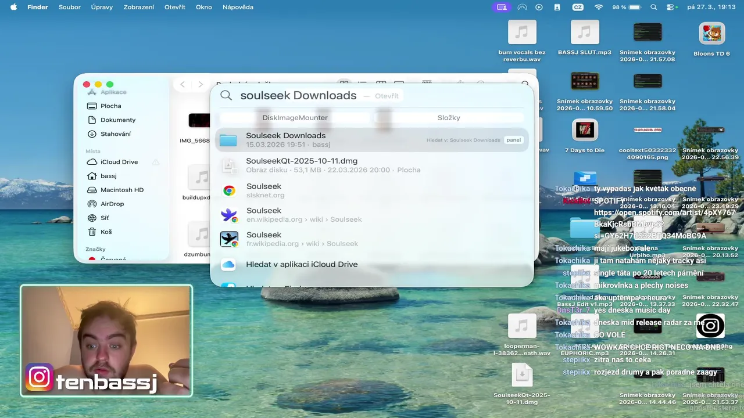Open the Úpravy menu
744x418 pixels.
coord(102,7)
